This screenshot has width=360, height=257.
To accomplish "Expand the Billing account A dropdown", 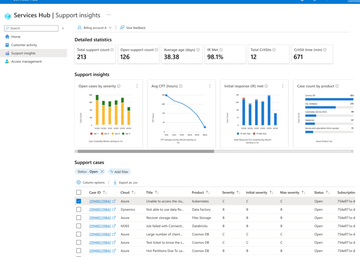I will point(110,28).
